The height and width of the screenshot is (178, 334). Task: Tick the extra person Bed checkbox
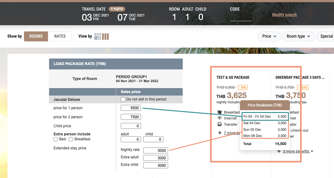click(56, 139)
